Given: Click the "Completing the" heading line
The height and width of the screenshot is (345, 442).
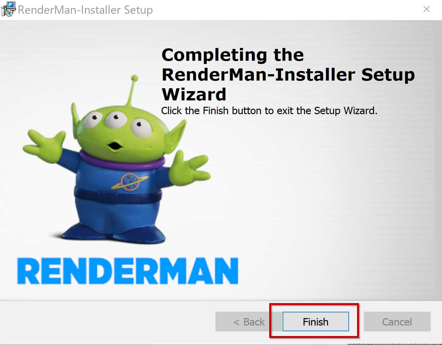Looking at the screenshot, I should pyautogui.click(x=233, y=55).
